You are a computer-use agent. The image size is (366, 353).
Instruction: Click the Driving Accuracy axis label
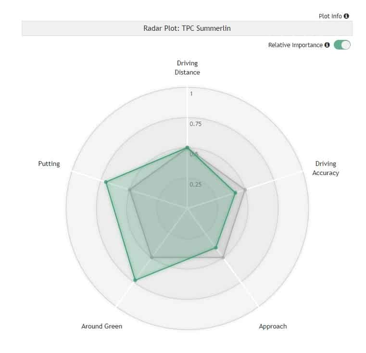(x=326, y=168)
